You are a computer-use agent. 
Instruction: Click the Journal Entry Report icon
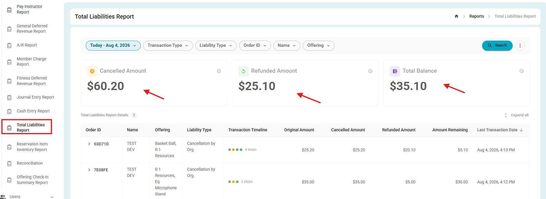pyautogui.click(x=9, y=97)
